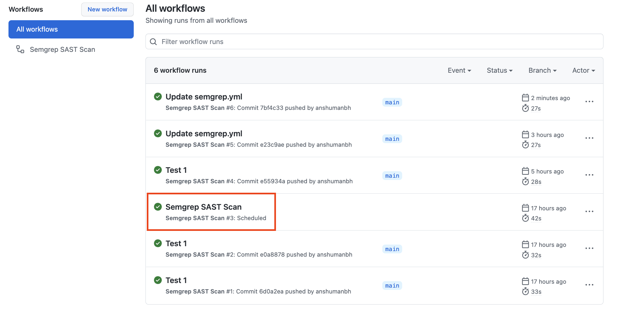Click the success check on the highlighted scheduled run
The image size is (624, 315).
[158, 207]
